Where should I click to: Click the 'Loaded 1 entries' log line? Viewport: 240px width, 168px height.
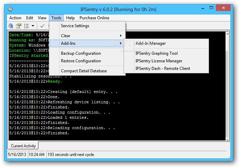(49, 118)
